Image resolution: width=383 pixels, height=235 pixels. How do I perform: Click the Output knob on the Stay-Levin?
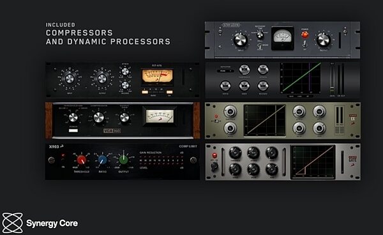click(324, 40)
